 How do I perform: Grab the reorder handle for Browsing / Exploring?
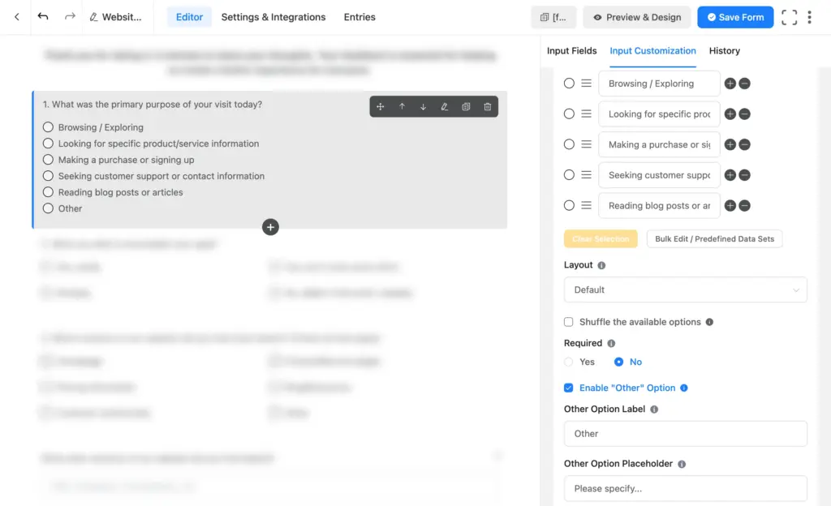click(586, 84)
